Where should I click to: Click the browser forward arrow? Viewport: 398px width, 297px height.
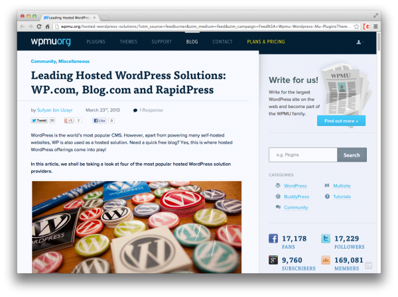(31, 27)
